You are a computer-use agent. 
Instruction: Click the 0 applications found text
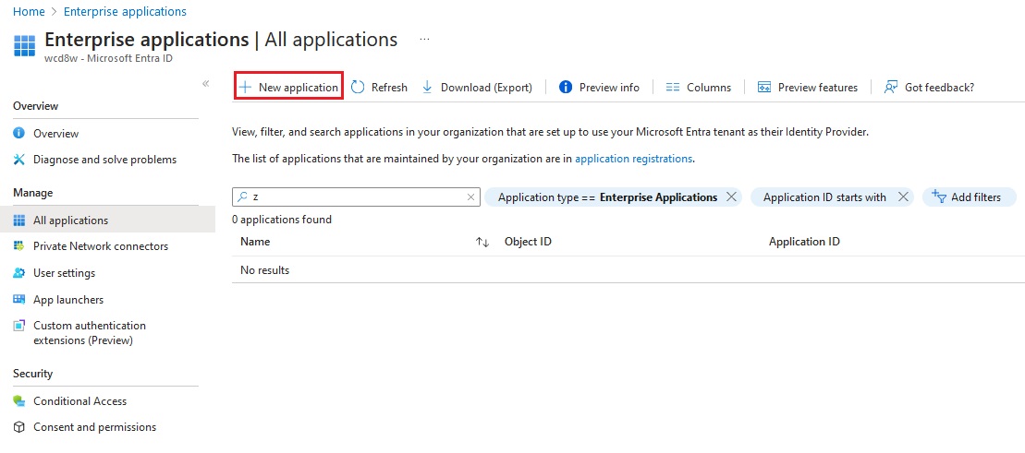coord(282,220)
